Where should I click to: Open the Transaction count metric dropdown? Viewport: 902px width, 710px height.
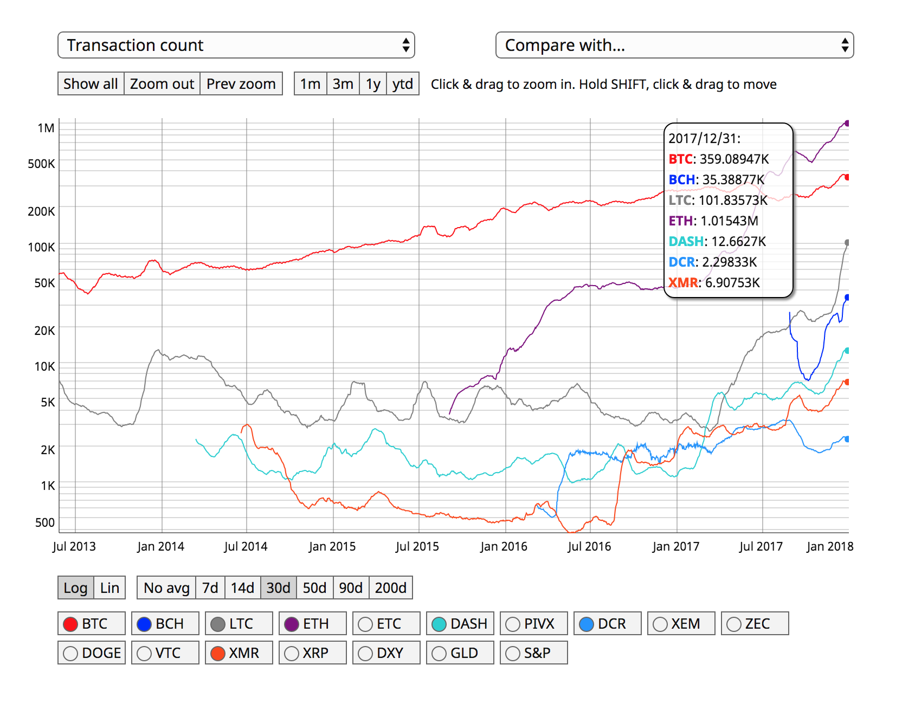pos(236,45)
